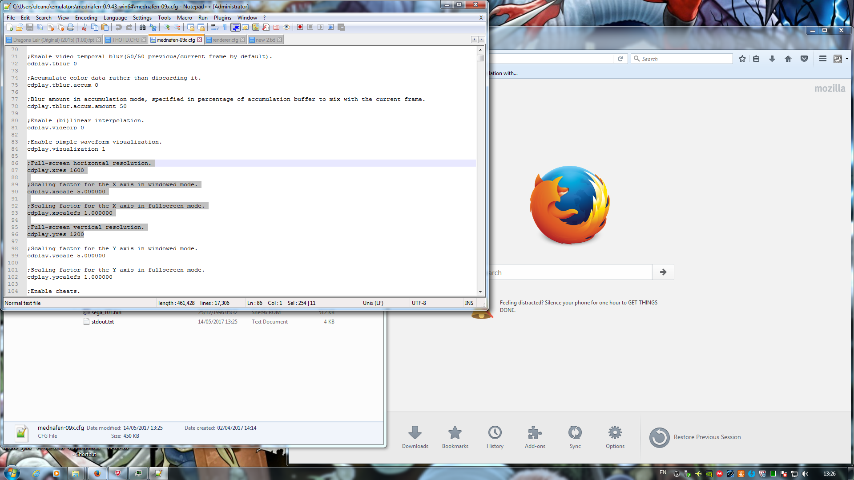Click the Firefox reload button
The height and width of the screenshot is (480, 854).
coord(620,59)
